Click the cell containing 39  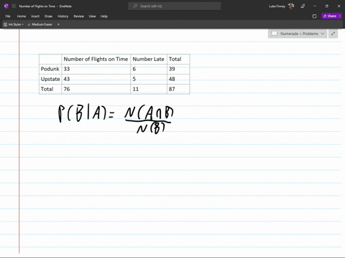(x=178, y=69)
